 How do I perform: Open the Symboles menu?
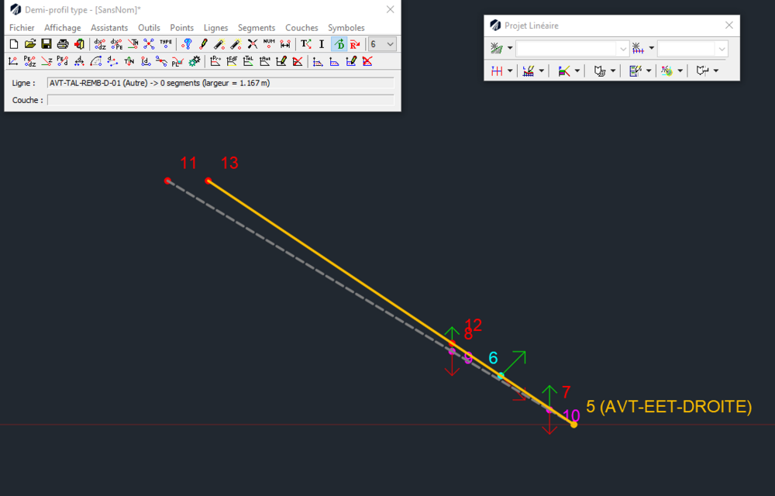click(x=346, y=28)
